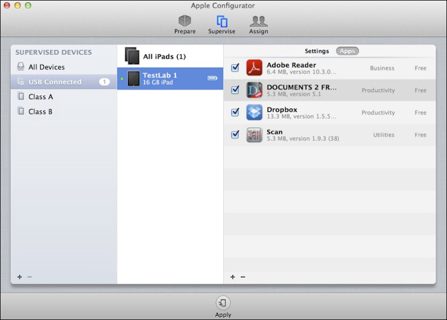Click the green status dot beside TestLab 1

click(x=122, y=79)
